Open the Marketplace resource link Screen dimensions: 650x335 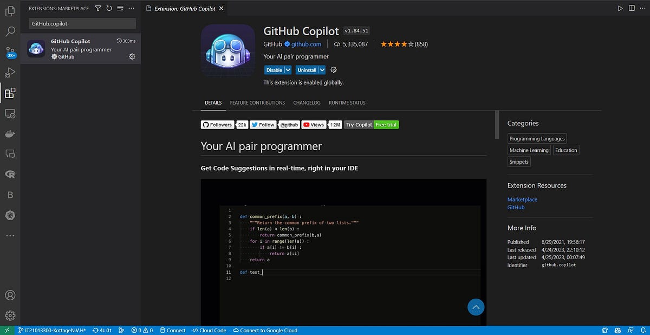(x=522, y=199)
